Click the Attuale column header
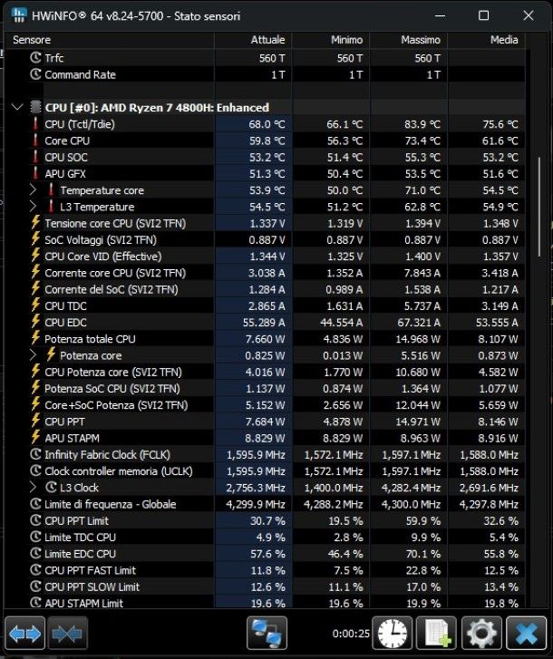 pyautogui.click(x=253, y=40)
